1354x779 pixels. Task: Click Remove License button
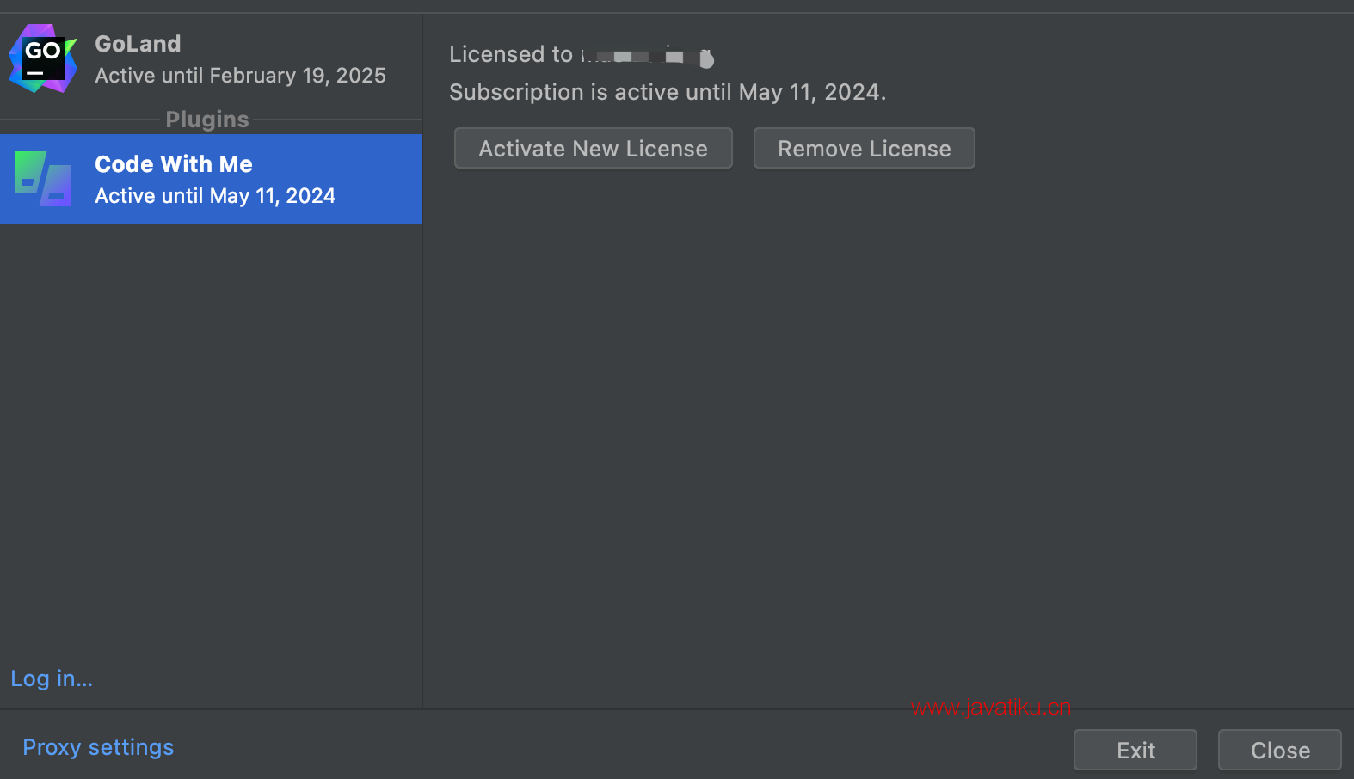pyautogui.click(x=865, y=148)
